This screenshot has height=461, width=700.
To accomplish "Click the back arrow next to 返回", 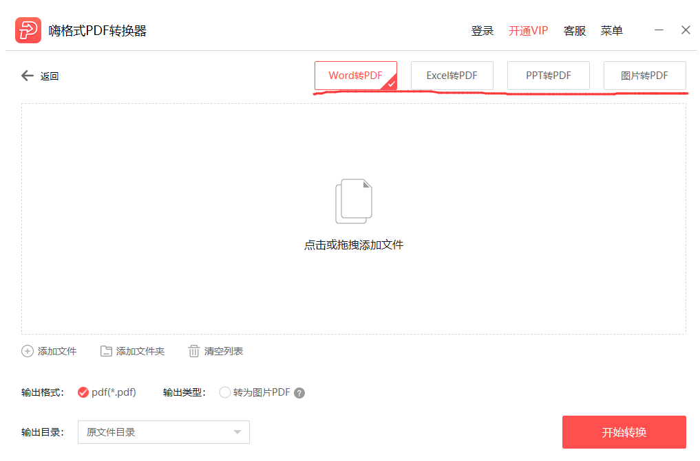I will tap(25, 76).
